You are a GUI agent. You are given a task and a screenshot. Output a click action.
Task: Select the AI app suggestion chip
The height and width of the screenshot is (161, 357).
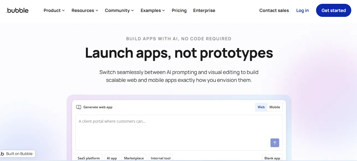coord(112,158)
